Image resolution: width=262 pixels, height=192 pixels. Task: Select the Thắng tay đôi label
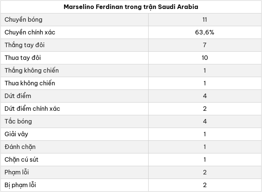tap(25, 45)
